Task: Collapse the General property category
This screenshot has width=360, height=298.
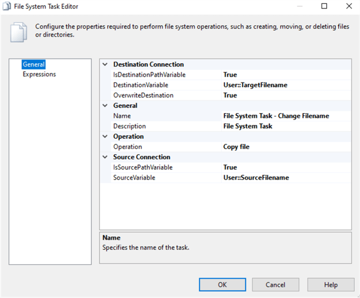Action: [104, 106]
